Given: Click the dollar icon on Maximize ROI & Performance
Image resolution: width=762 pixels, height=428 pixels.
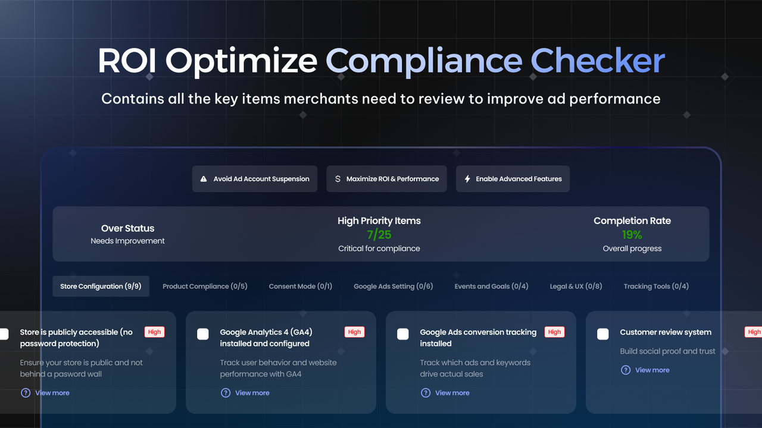Looking at the screenshot, I should click(x=338, y=179).
